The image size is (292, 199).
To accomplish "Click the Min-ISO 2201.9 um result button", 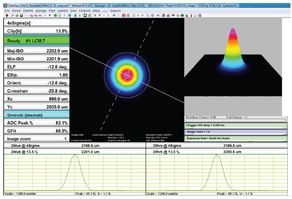I will (x=37, y=59).
